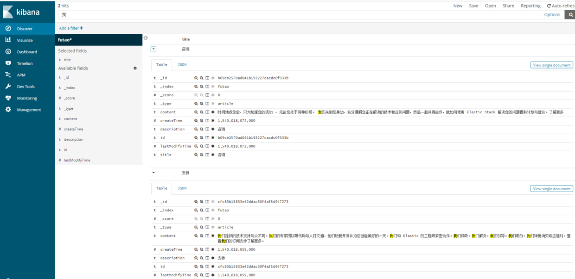The image size is (575, 279).
Task: Filter out value on the 咨询 document _type row
Action: point(202,104)
